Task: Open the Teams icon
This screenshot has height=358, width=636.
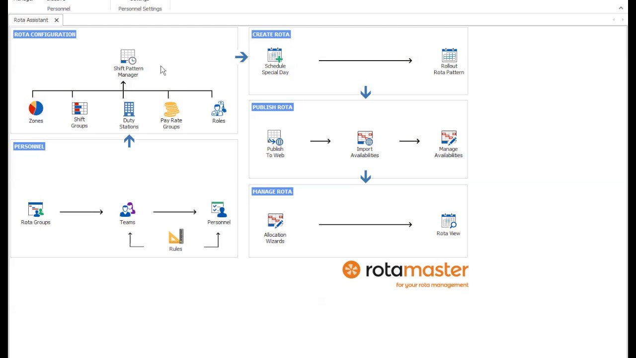Action: click(x=128, y=210)
